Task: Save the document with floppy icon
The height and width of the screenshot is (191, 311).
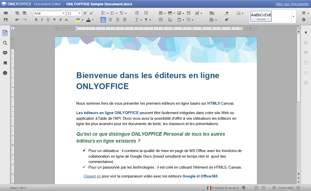Action: click(x=6, y=20)
